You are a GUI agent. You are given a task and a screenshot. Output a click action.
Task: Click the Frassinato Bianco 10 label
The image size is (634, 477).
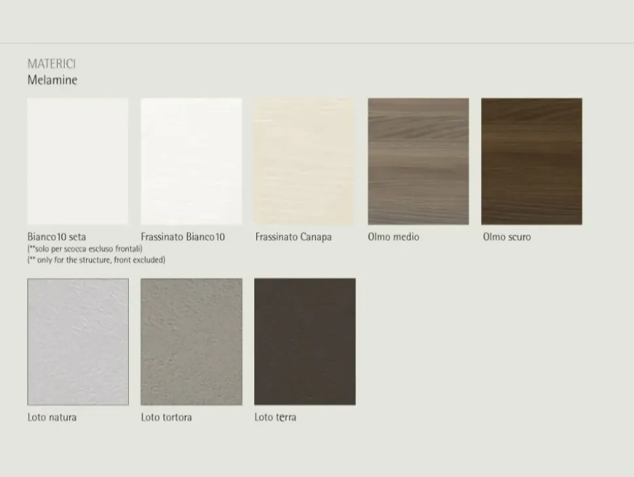coord(183,237)
